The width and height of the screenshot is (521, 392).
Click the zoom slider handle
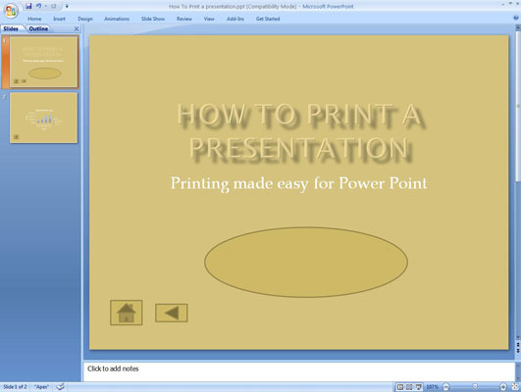475,387
